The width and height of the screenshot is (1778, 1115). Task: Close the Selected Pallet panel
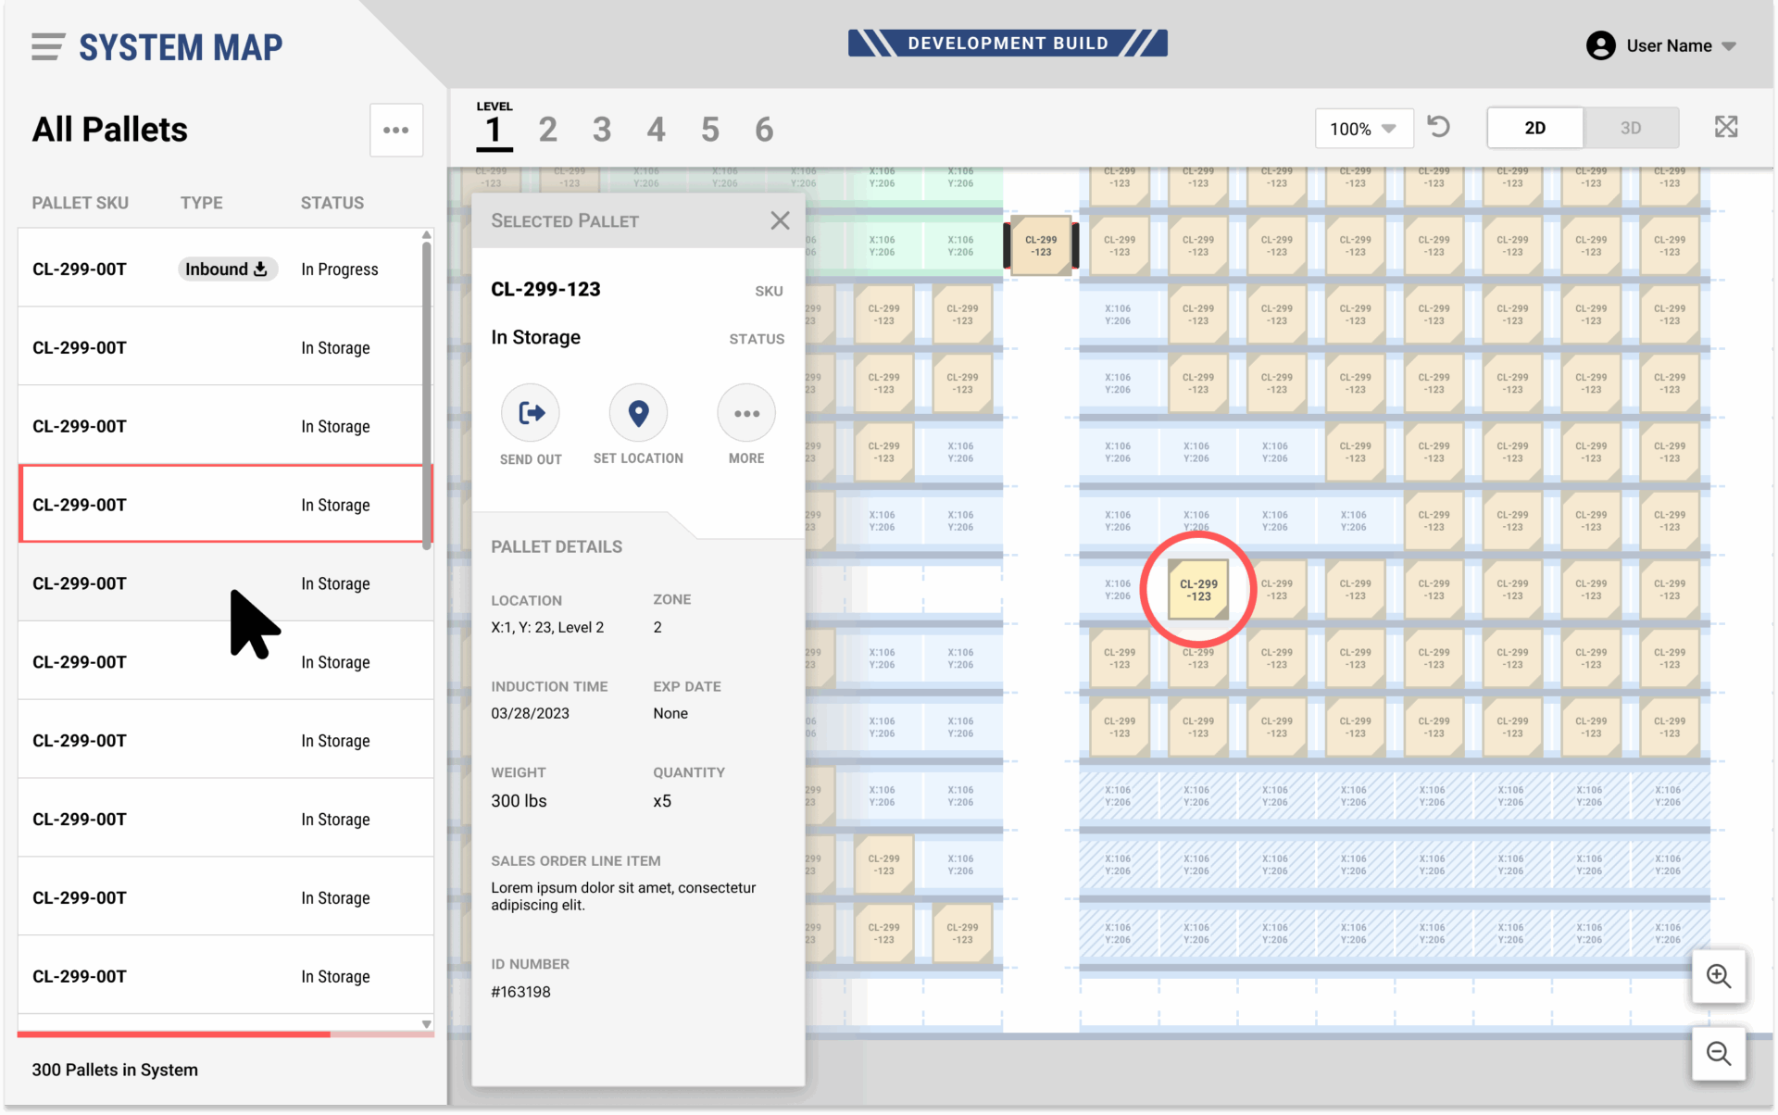780,220
